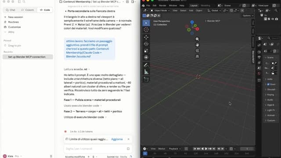
Task: Toggle the Gravity checkbox in Scene properties
Action: (x=268, y=84)
